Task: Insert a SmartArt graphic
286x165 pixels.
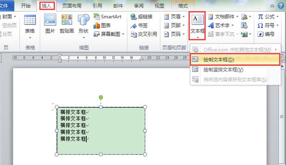Action: click(107, 17)
